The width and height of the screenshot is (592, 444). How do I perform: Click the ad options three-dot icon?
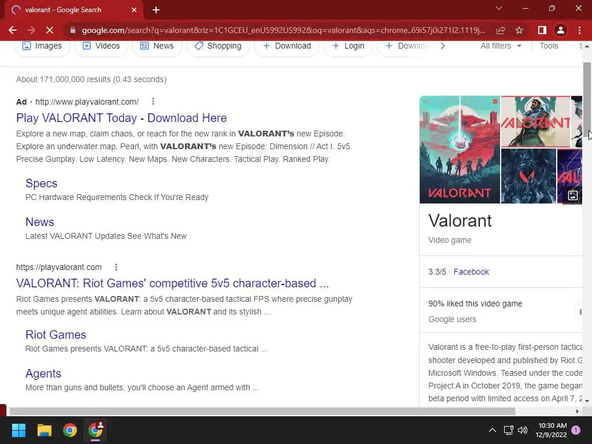coord(153,101)
